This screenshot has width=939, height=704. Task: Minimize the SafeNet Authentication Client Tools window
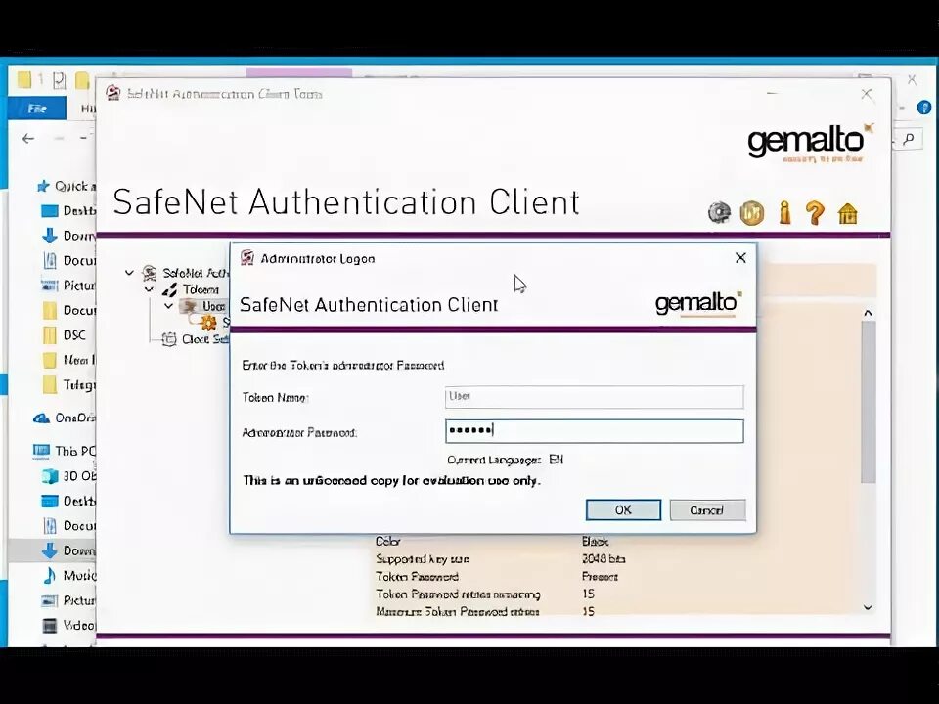[x=772, y=94]
